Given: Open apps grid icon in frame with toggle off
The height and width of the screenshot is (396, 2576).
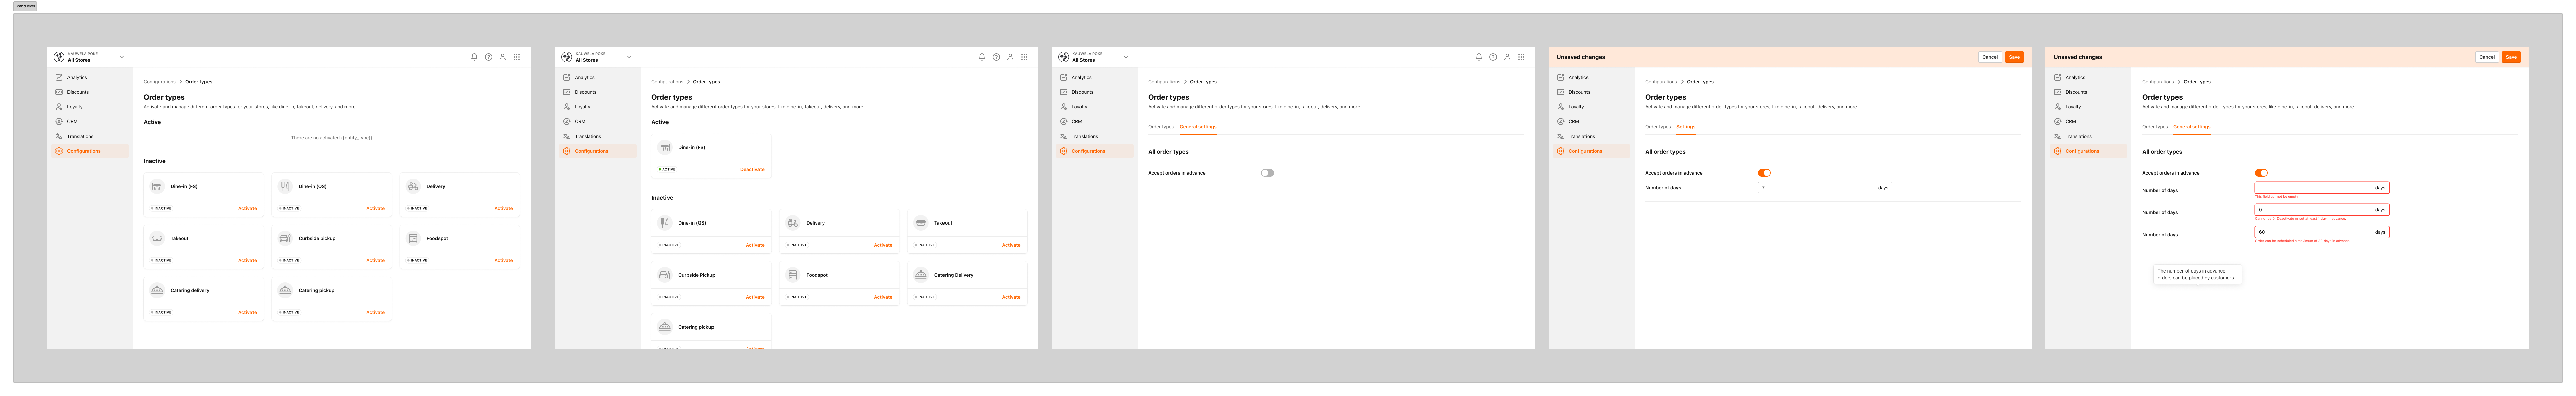Looking at the screenshot, I should coord(1521,57).
